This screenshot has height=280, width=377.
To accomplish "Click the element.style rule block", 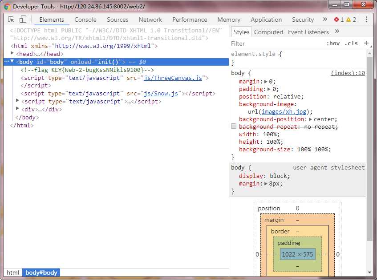I will click(x=298, y=58).
